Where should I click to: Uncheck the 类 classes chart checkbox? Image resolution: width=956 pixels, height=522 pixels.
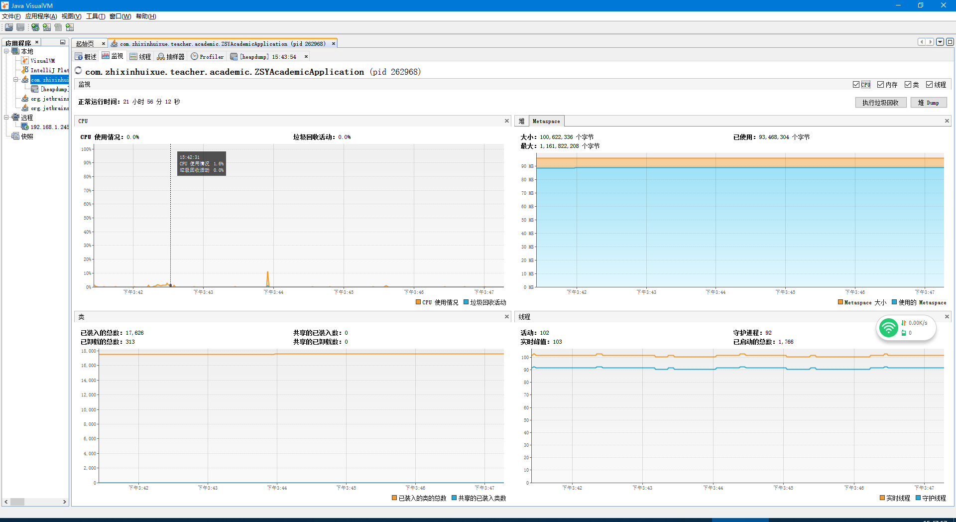pos(908,85)
